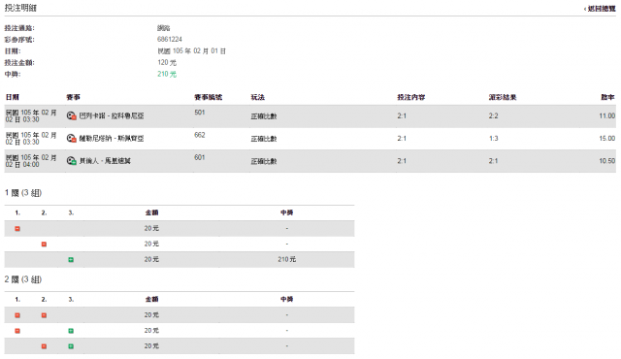Click the match time 02 日 04:00

[x=22, y=164]
